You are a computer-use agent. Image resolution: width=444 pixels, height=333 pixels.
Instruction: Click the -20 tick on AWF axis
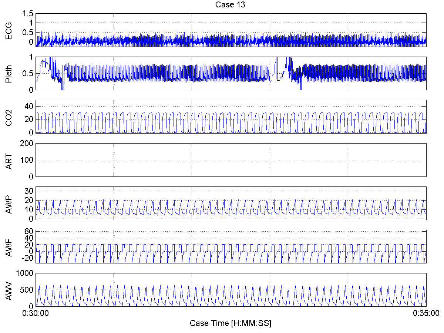pyautogui.click(x=28, y=258)
